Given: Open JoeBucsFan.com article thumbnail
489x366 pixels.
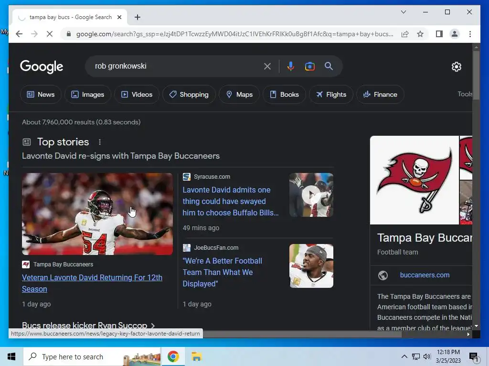Looking at the screenshot, I should [x=311, y=266].
